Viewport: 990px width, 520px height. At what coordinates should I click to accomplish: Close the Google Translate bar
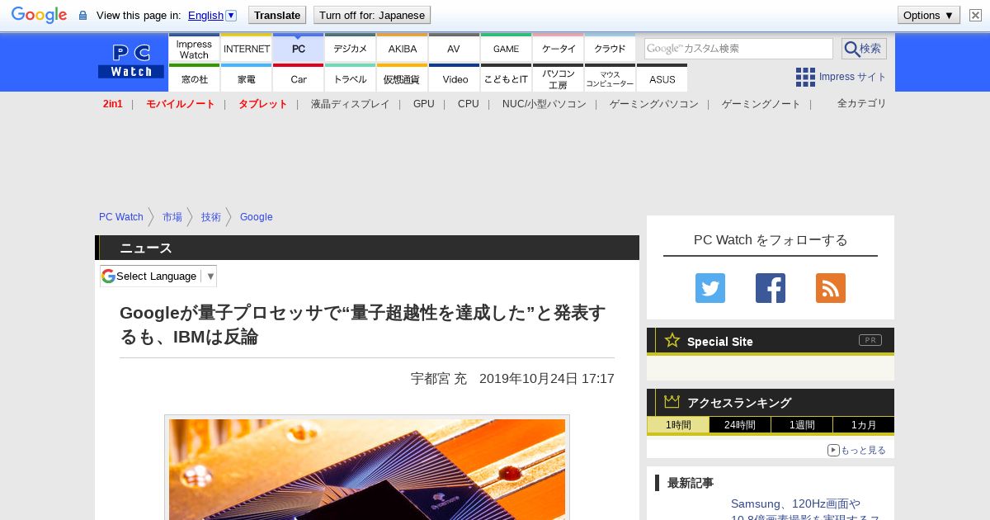coord(975,15)
